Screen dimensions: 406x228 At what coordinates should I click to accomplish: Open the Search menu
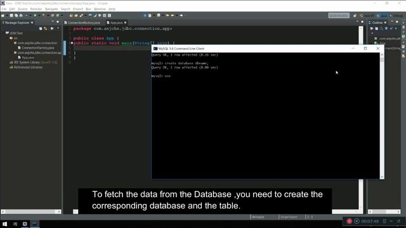pos(65,9)
